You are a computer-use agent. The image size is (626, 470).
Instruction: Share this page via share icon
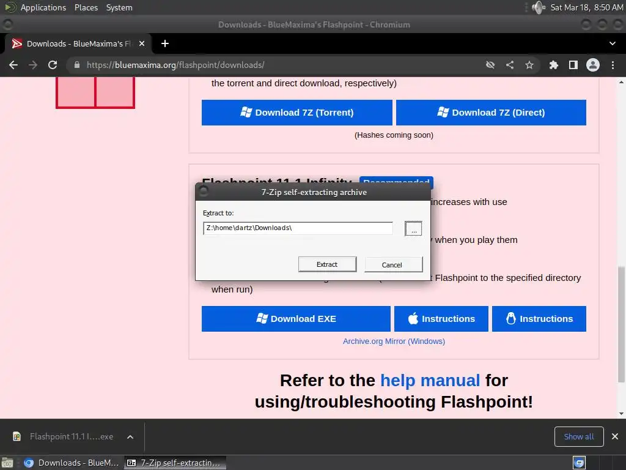click(x=510, y=65)
